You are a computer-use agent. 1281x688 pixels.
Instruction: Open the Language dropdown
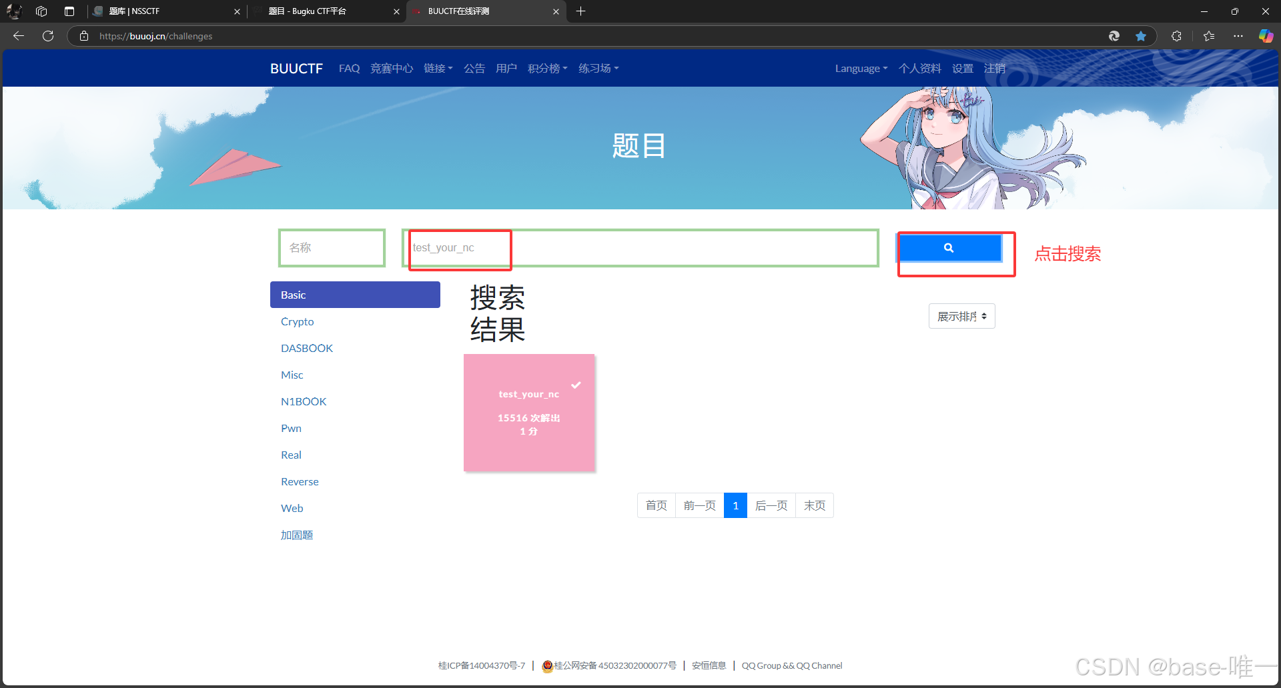[x=861, y=68]
